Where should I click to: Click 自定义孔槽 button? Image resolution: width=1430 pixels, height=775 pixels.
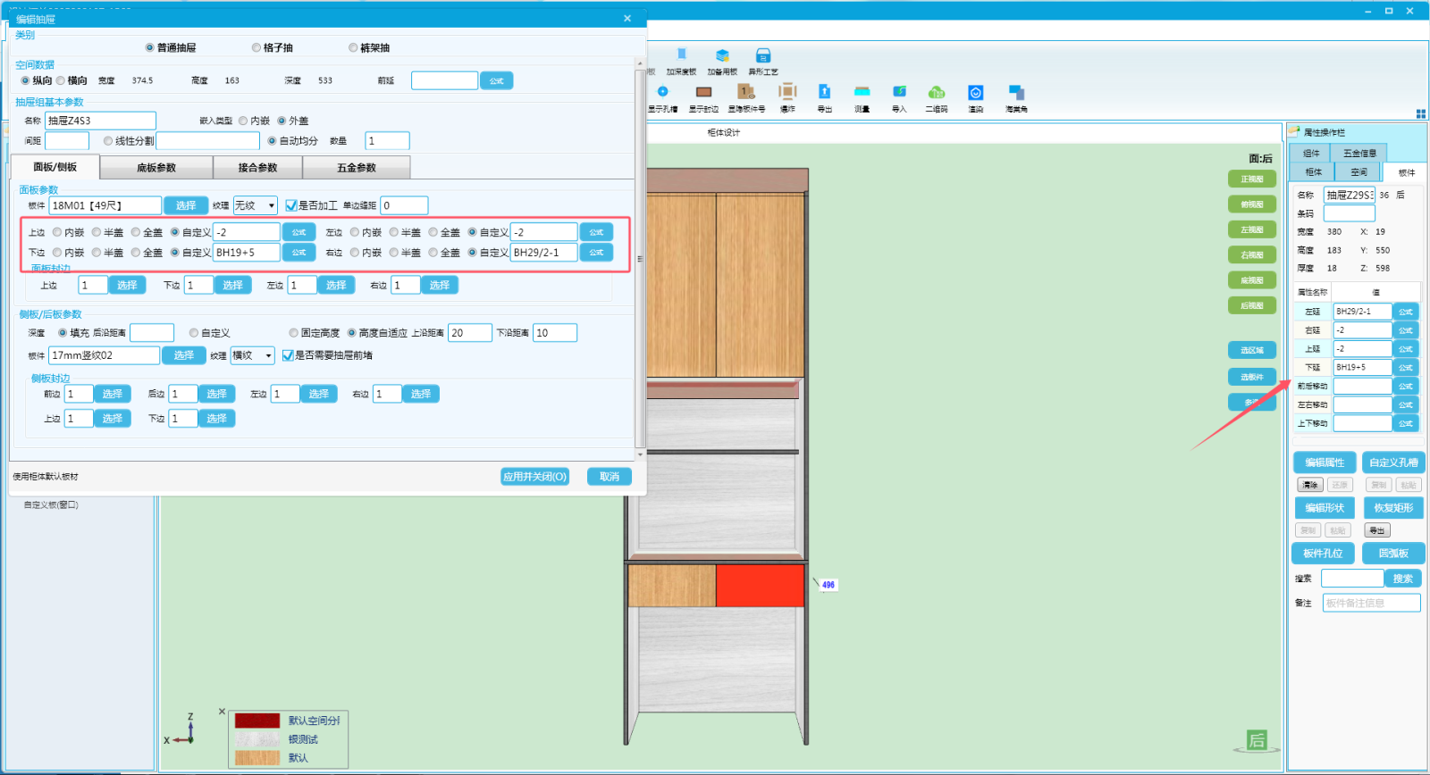tap(1393, 462)
